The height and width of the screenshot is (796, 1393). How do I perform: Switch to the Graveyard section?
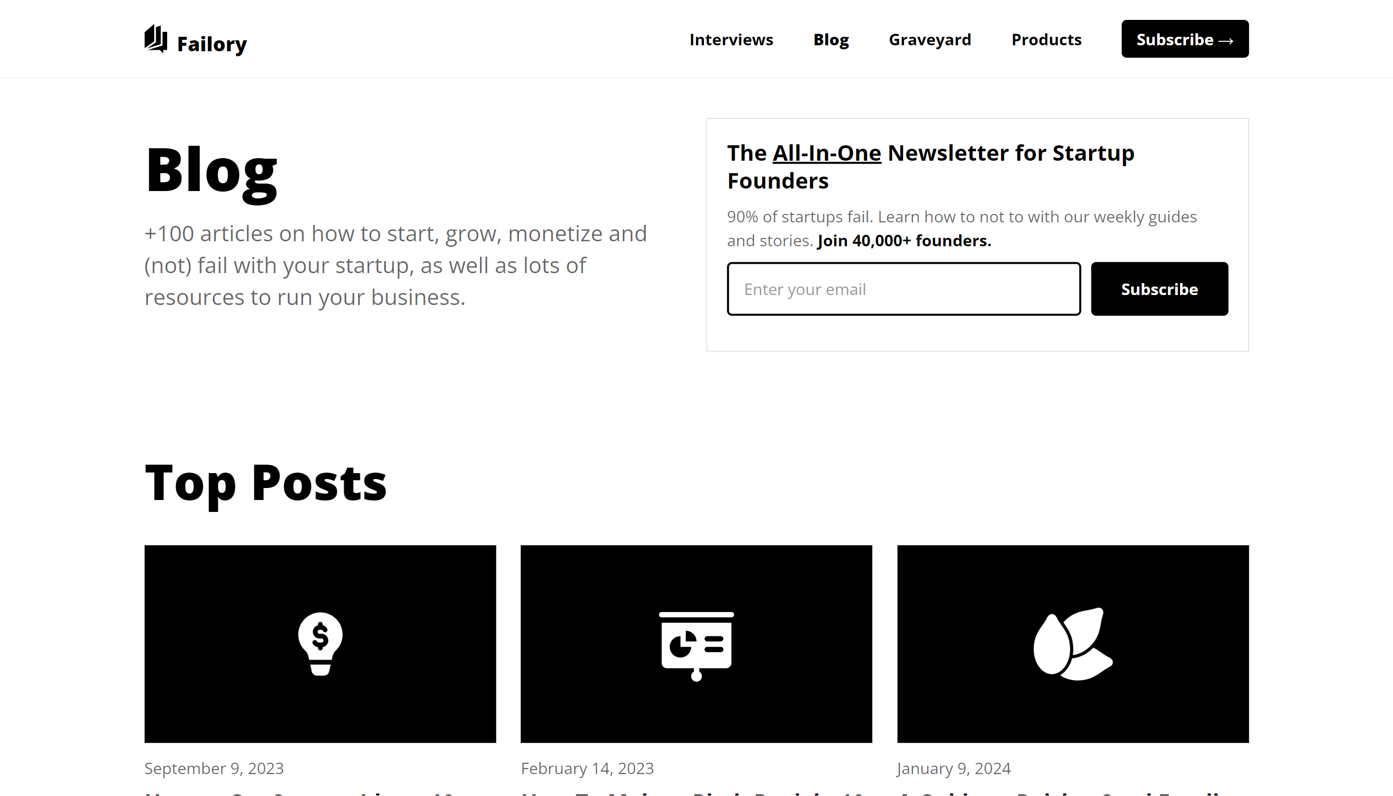coord(929,39)
